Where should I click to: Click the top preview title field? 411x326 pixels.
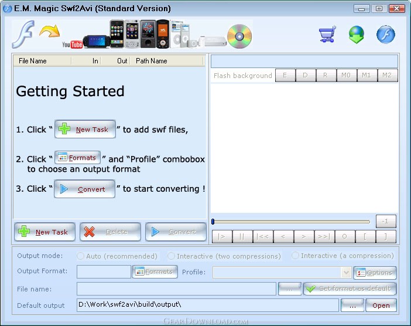pyautogui.click(x=304, y=61)
